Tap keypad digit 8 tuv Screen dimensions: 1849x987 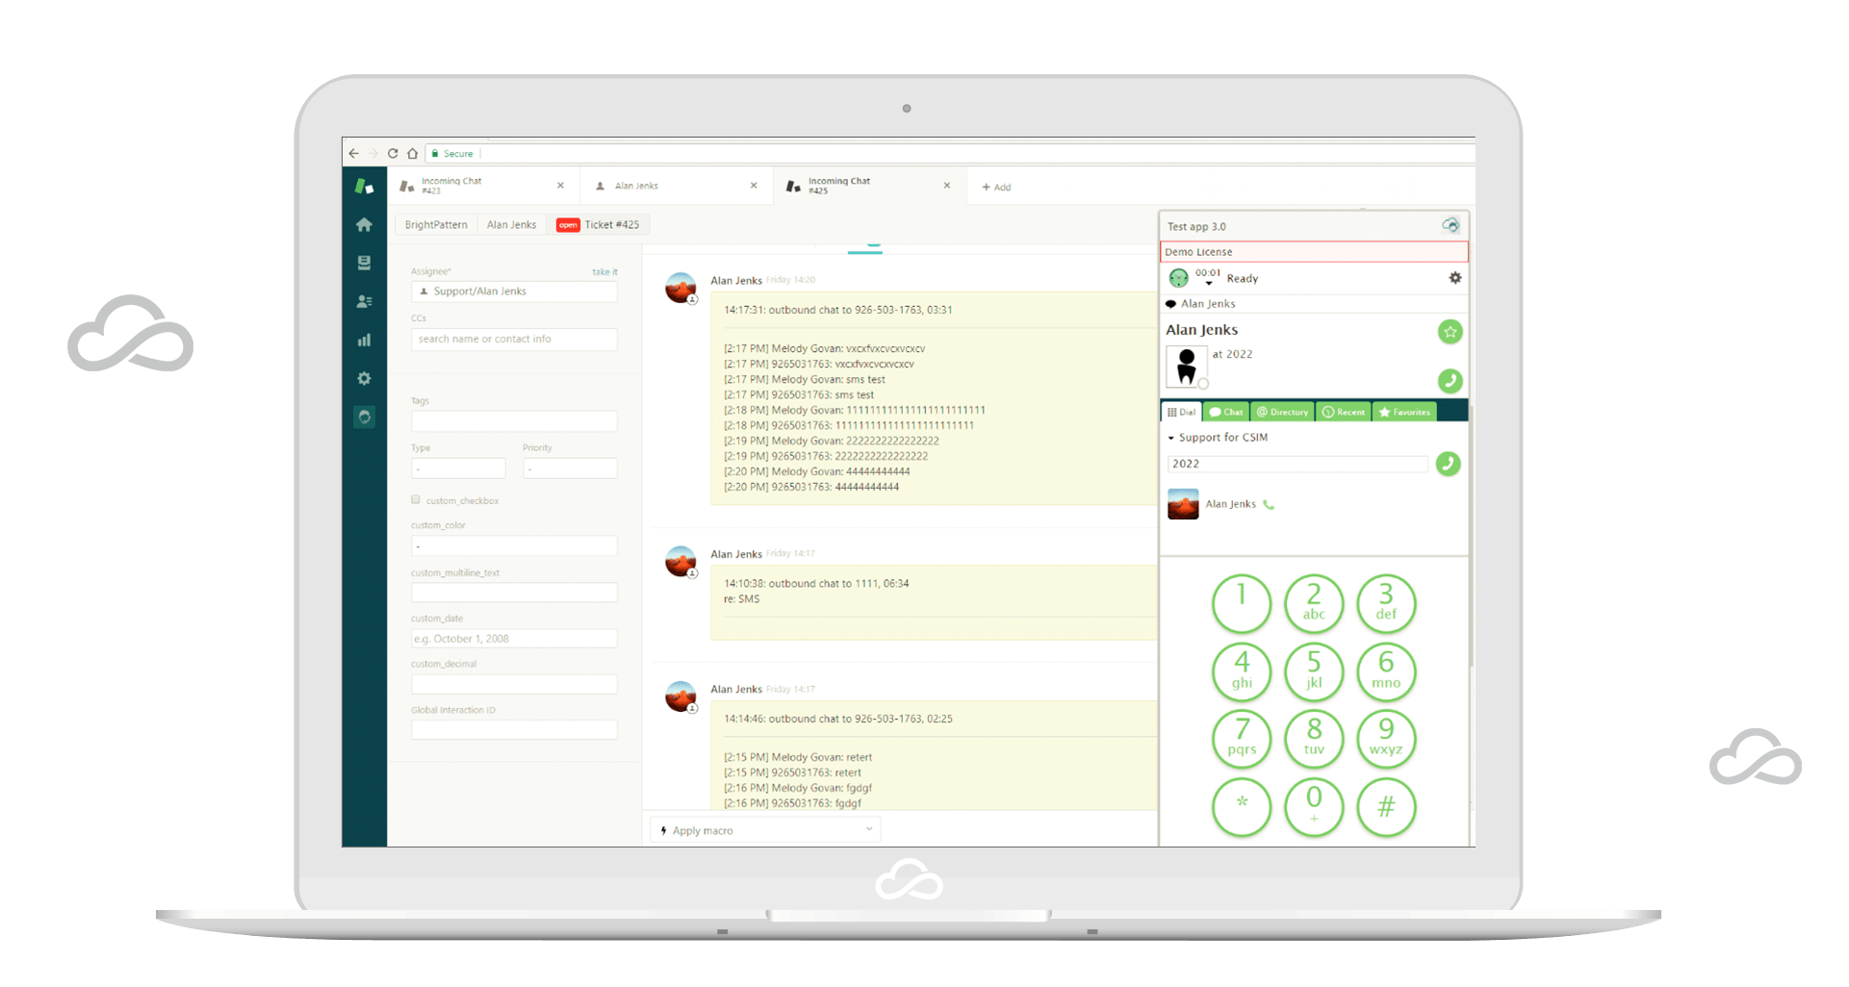[1314, 738]
